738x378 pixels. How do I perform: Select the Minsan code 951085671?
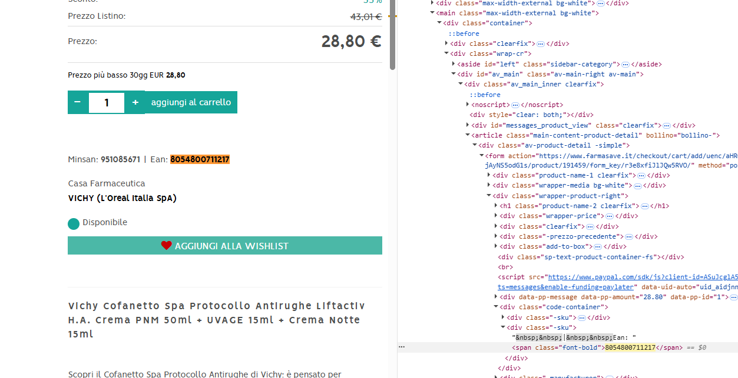click(x=120, y=159)
